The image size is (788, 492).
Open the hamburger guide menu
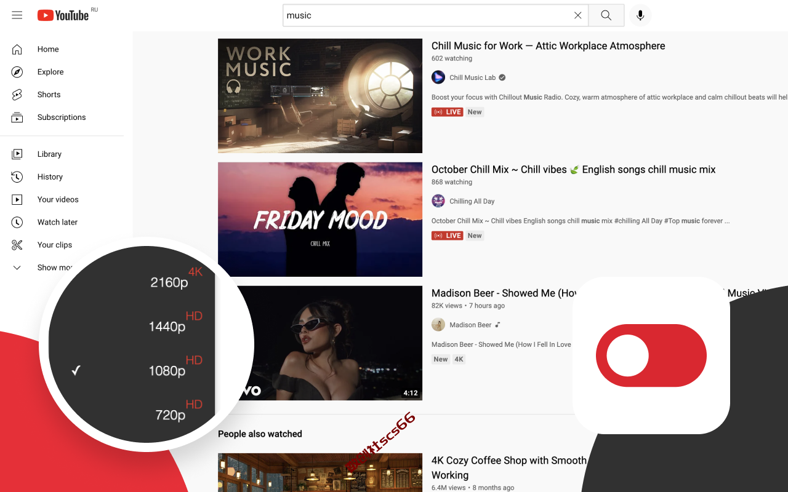(17, 15)
